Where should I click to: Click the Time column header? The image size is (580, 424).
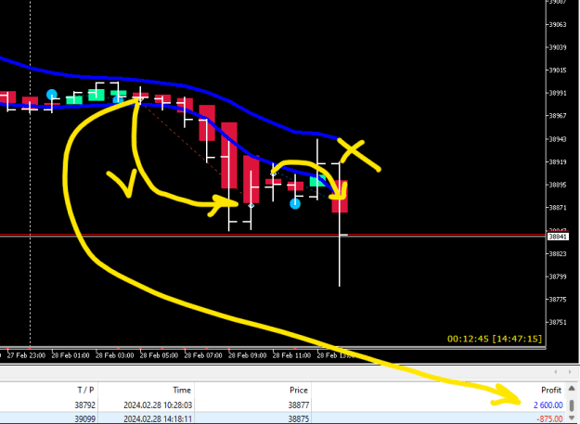pos(182,390)
